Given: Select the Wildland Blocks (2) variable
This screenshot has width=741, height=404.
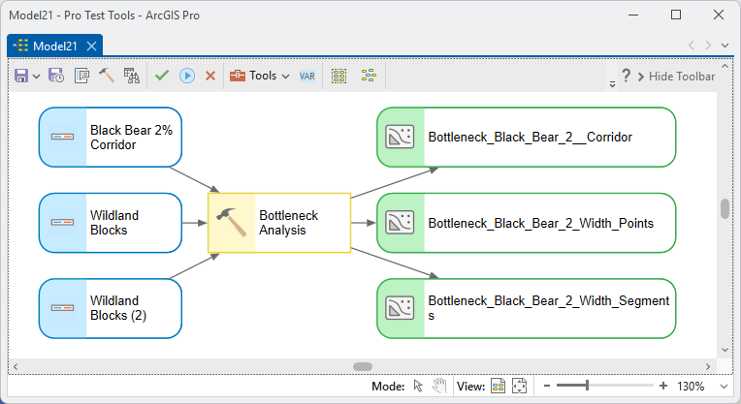Looking at the screenshot, I should coord(111,308).
